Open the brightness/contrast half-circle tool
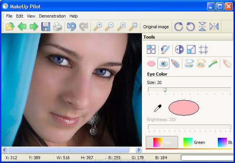The image size is (235, 163). (x=179, y=49)
